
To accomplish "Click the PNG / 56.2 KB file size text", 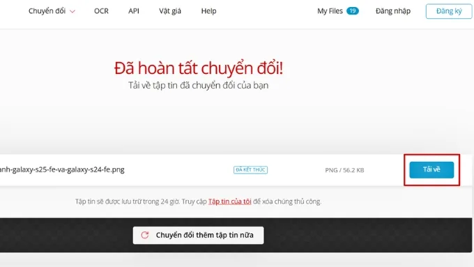I will pos(344,170).
